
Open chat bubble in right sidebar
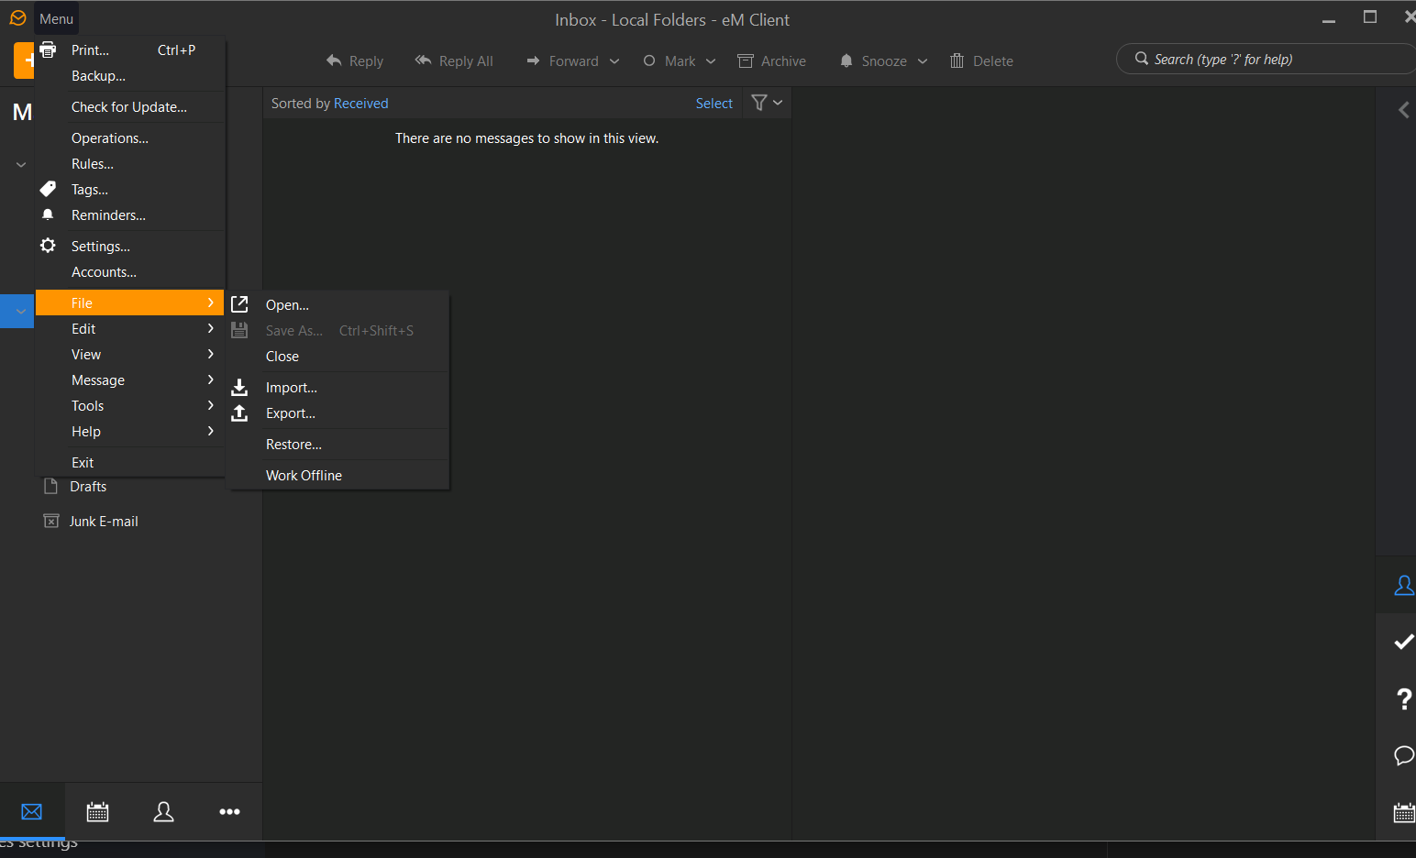1404,755
